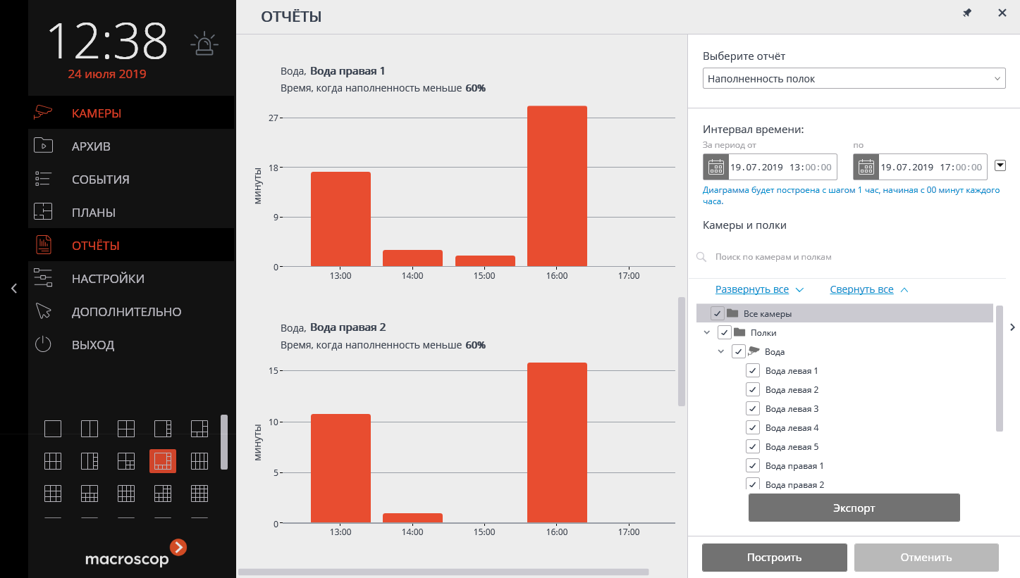Viewport: 1020px width, 578px height.
Task: Click the alarm siren icon beside the clock
Action: click(204, 44)
